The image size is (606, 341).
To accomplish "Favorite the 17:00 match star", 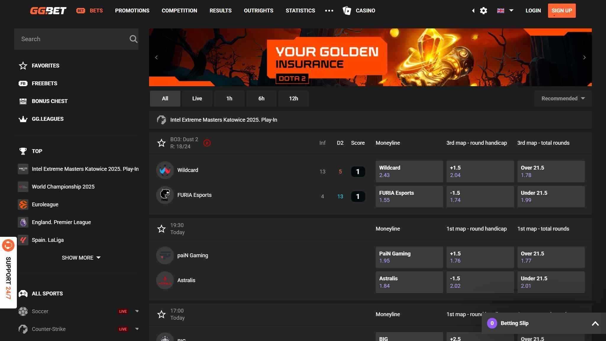I will [x=161, y=314].
